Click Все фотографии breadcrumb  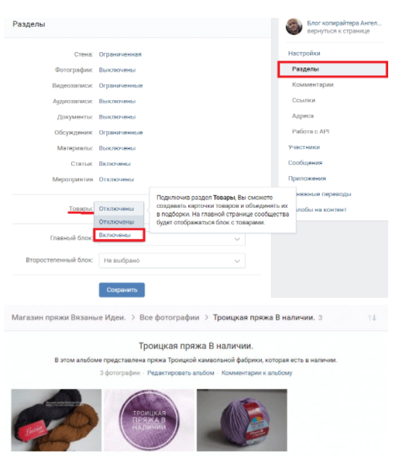tap(170, 318)
